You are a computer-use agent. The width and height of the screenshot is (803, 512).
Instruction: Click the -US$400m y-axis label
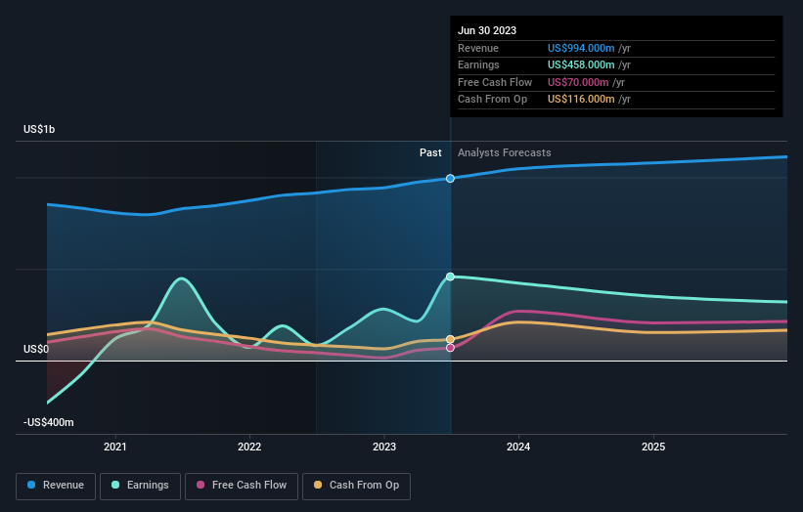(49, 422)
